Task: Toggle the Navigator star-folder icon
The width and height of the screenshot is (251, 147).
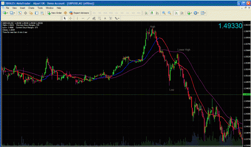Action: coord(31,13)
